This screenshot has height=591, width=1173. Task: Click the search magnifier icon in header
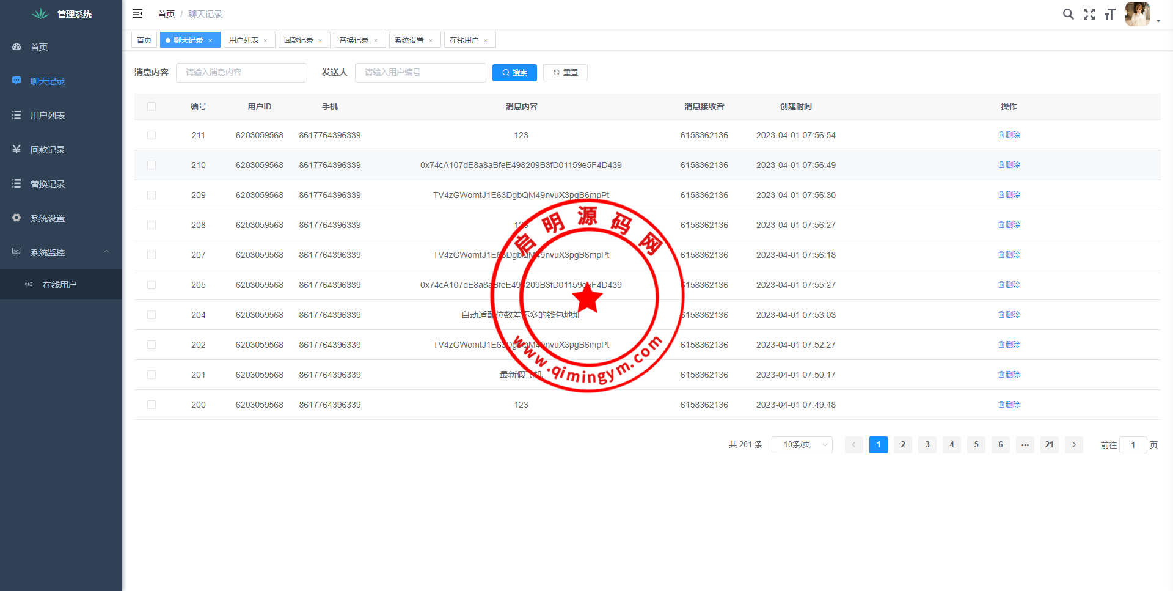coord(1068,14)
